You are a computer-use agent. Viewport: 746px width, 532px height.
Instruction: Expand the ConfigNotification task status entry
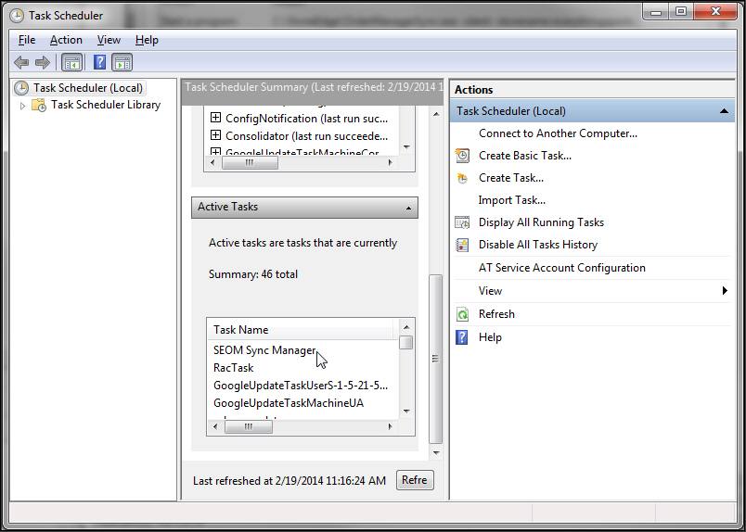[x=215, y=119]
